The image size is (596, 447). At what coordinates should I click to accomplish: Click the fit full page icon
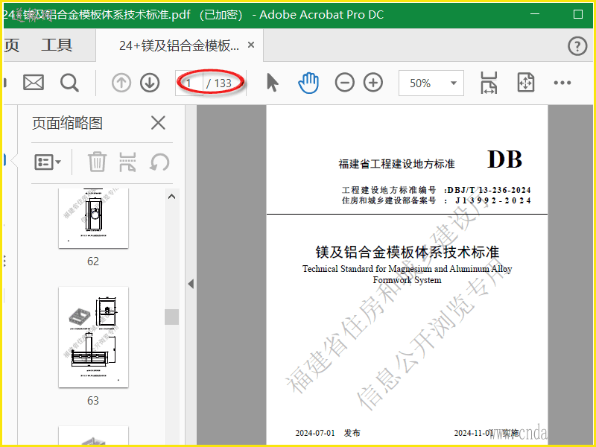[x=526, y=83]
